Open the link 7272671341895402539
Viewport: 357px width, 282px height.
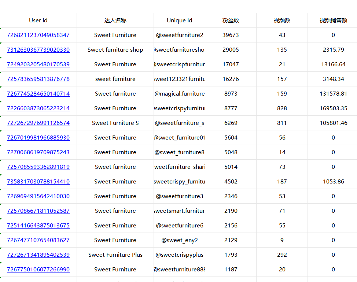(x=38, y=255)
